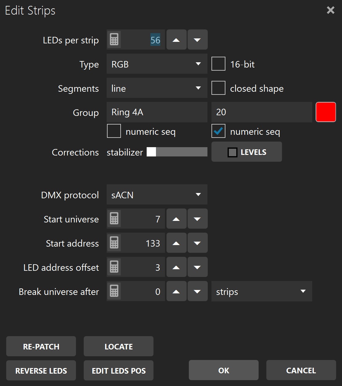
Task: Open the strips unit dropdown
Action: [x=262, y=291]
